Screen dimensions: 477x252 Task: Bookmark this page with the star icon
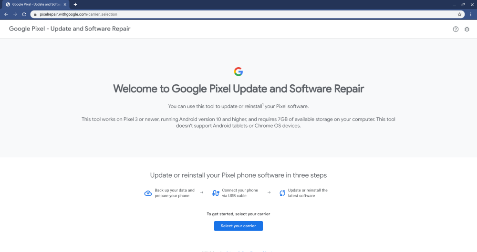tap(459, 14)
